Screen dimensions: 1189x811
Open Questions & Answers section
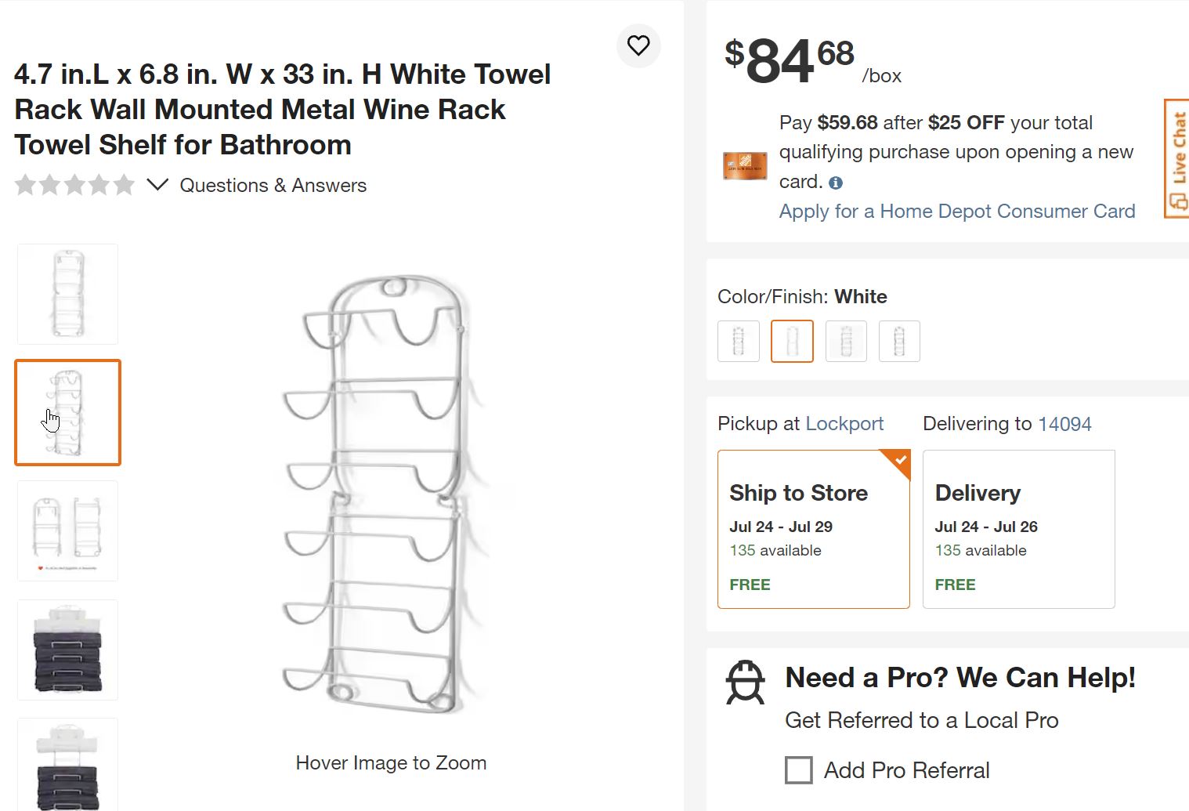[273, 186]
